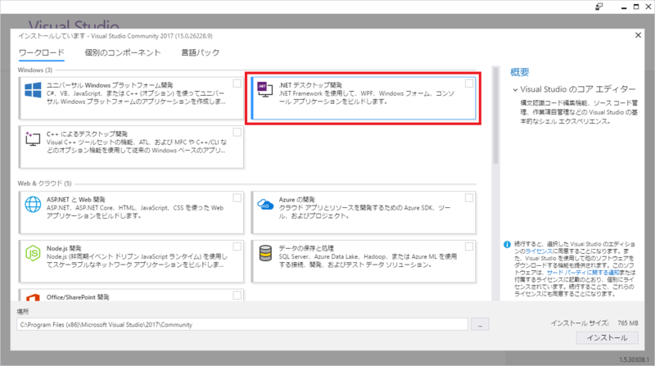This screenshot has width=655, height=366.
Task: Collapse the Visual Studio core editor section
Action: click(515, 90)
